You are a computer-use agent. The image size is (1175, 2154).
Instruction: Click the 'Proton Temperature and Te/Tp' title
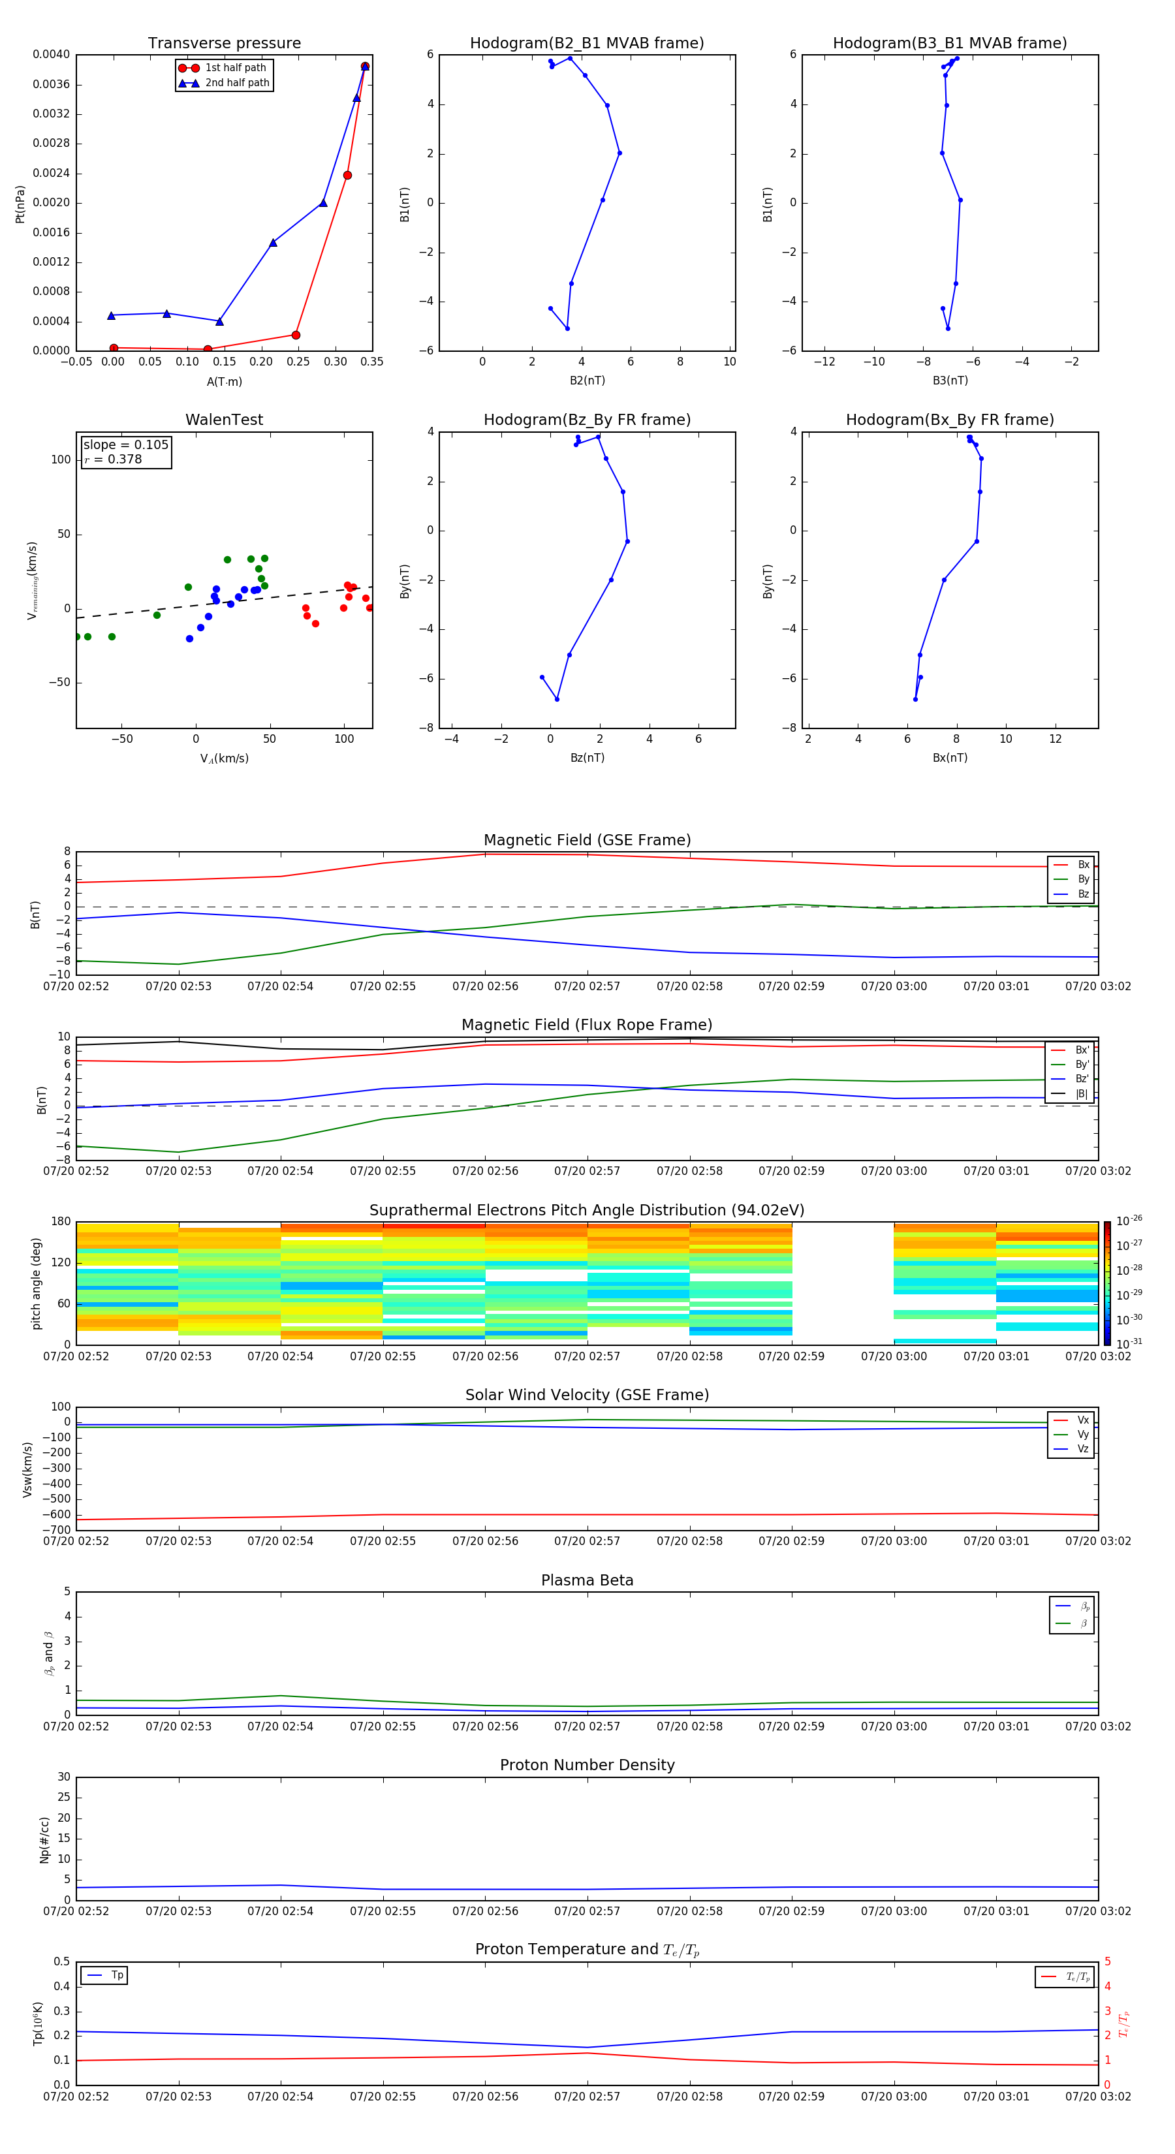[x=587, y=1950]
